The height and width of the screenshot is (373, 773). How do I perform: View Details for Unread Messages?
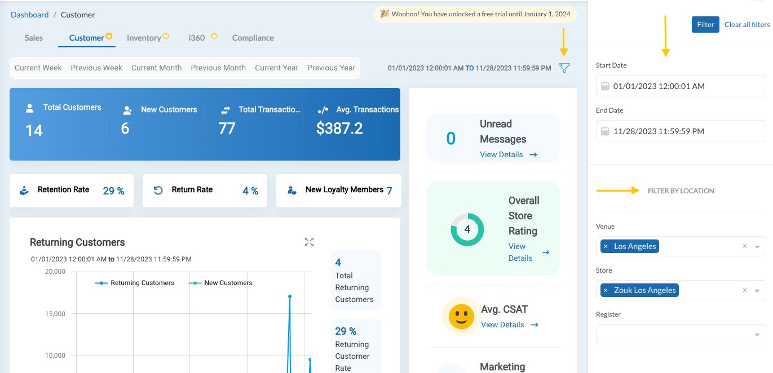pyautogui.click(x=509, y=154)
